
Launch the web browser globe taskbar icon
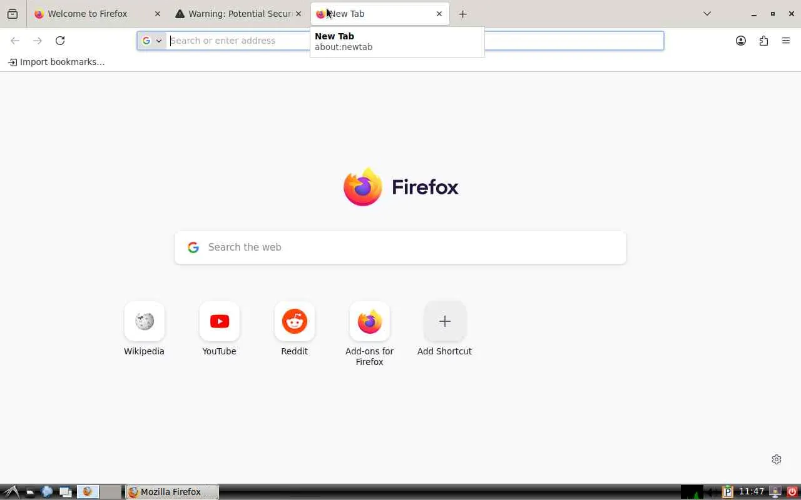click(x=47, y=492)
